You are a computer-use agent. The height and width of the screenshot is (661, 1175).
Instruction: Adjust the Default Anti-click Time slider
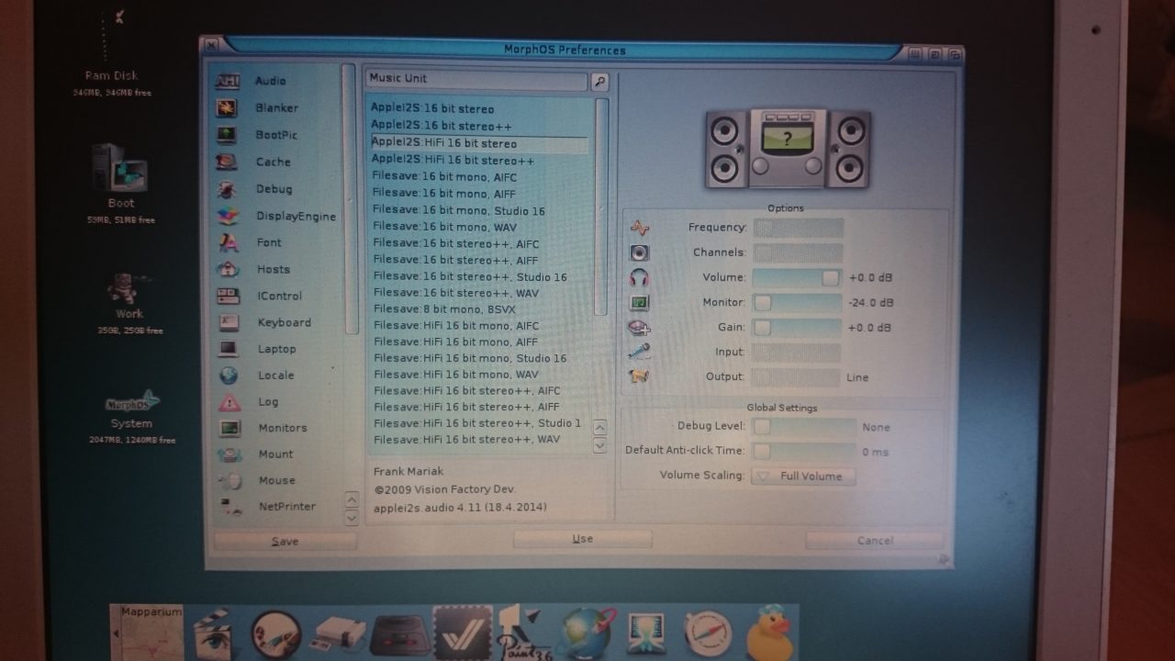pyautogui.click(x=804, y=452)
